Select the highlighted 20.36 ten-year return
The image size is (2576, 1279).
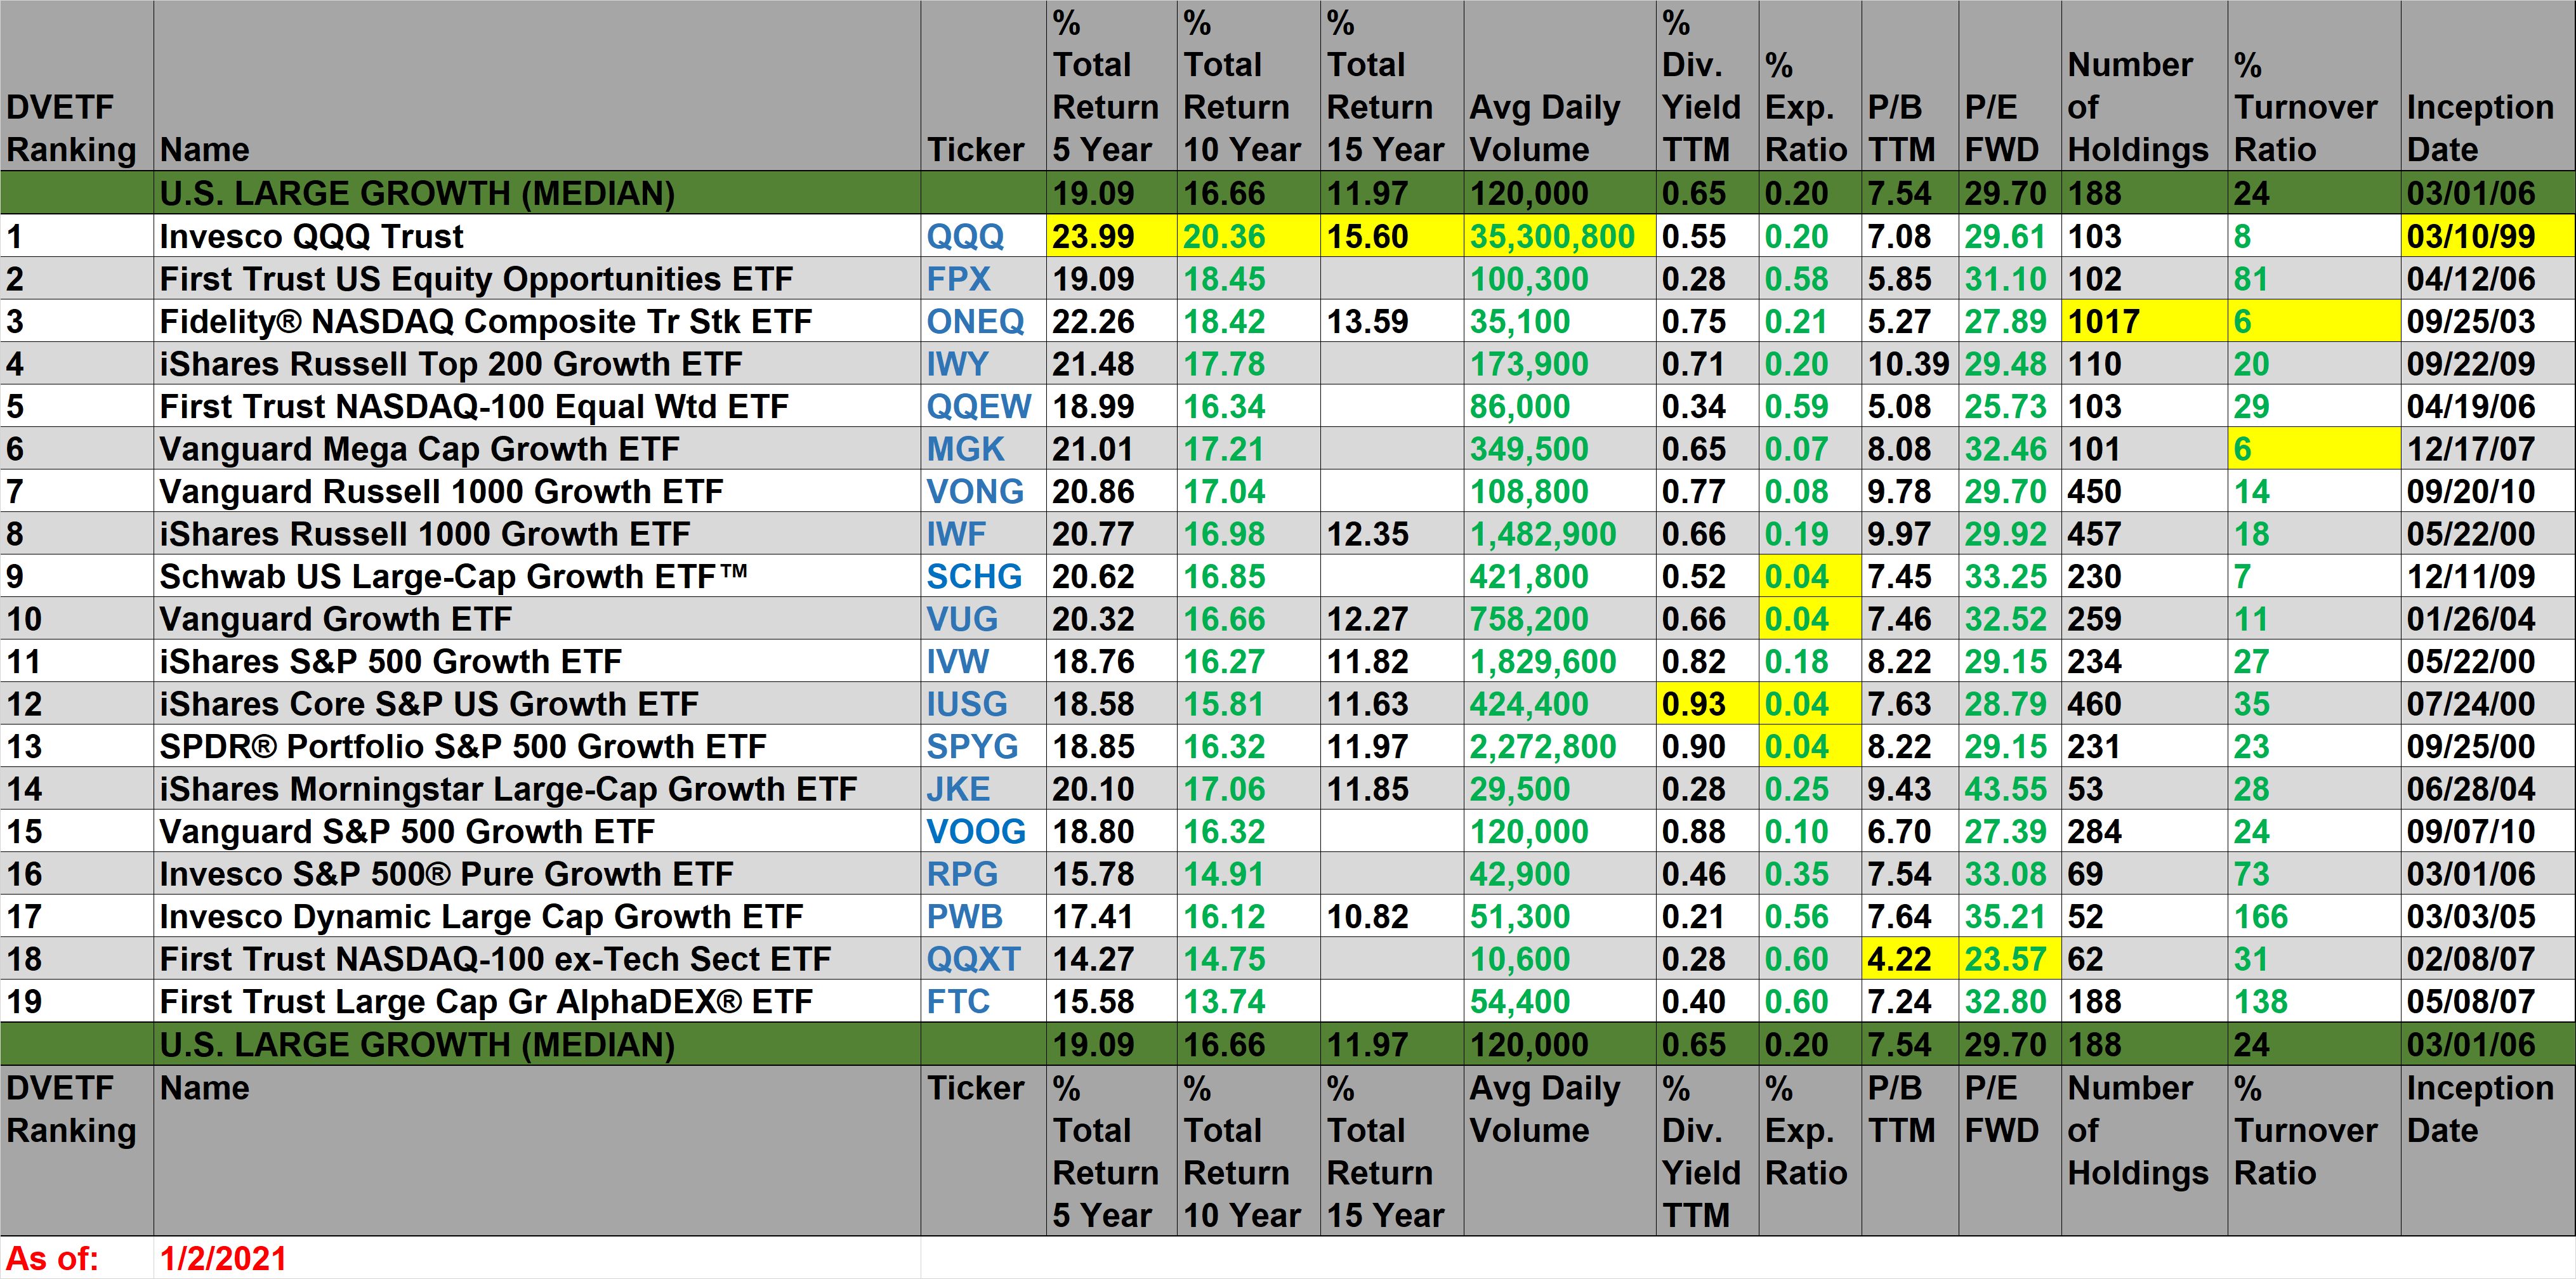[x=1249, y=237]
